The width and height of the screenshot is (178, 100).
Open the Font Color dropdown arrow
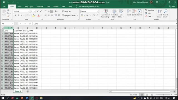point(41,16)
